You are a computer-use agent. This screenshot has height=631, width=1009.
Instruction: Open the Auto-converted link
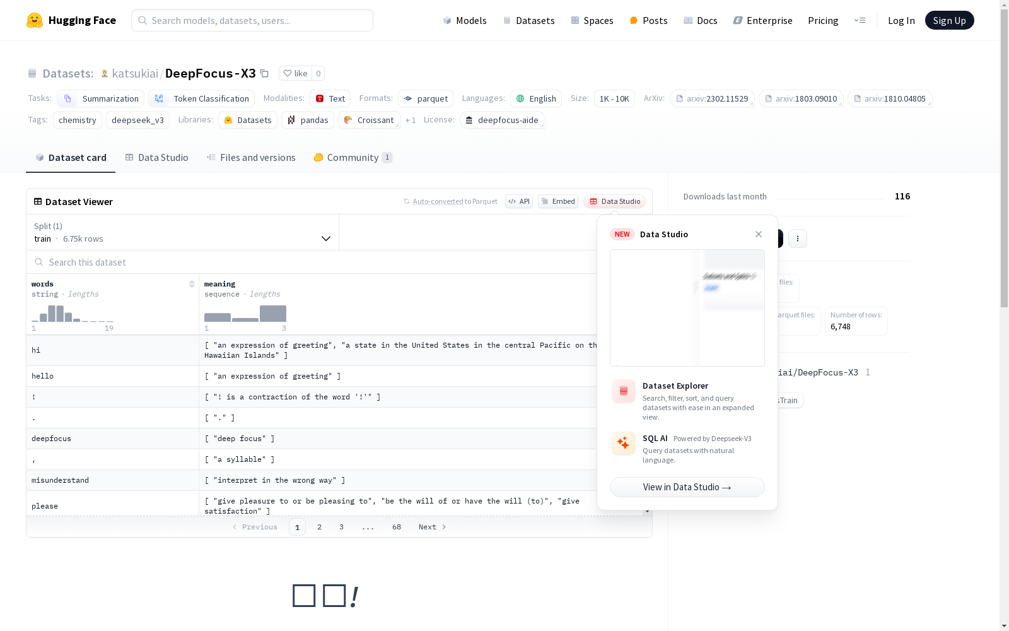[438, 201]
